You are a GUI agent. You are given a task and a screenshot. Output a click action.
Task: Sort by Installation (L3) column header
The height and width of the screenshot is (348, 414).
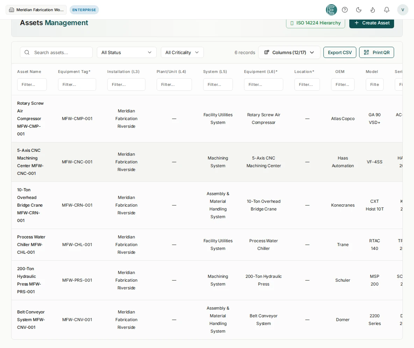pos(123,72)
